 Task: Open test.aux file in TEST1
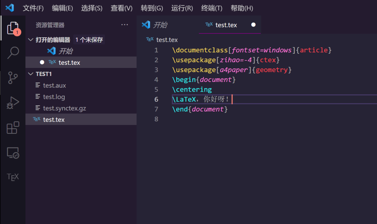81,85
